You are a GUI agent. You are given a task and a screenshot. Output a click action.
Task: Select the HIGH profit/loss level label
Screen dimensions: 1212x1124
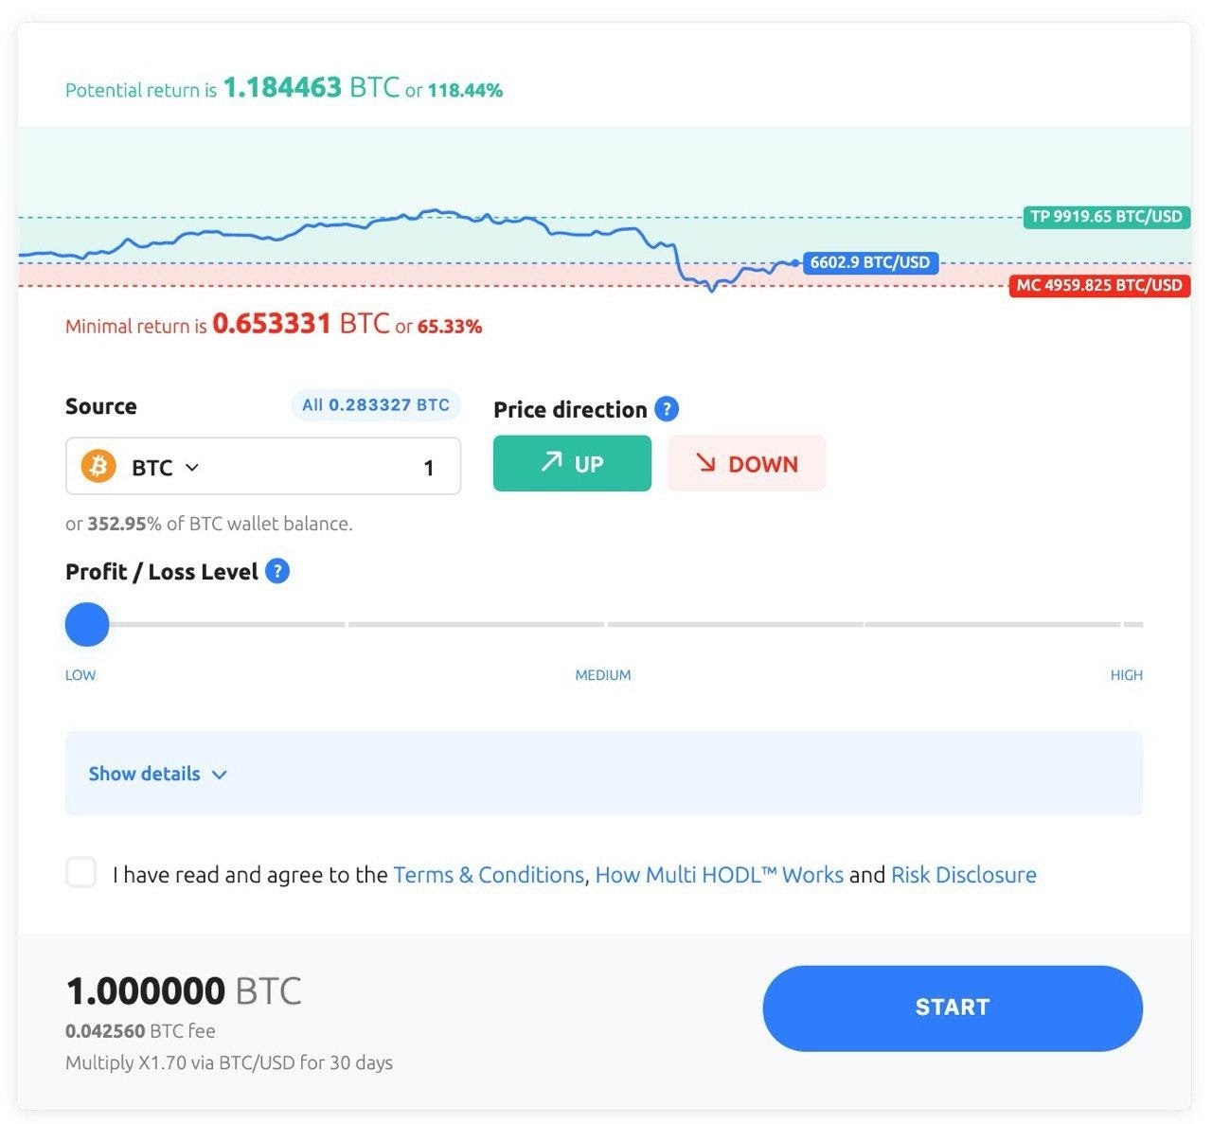click(x=1127, y=675)
